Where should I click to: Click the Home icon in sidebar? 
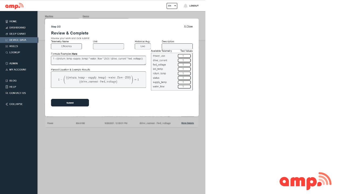coord(7,22)
